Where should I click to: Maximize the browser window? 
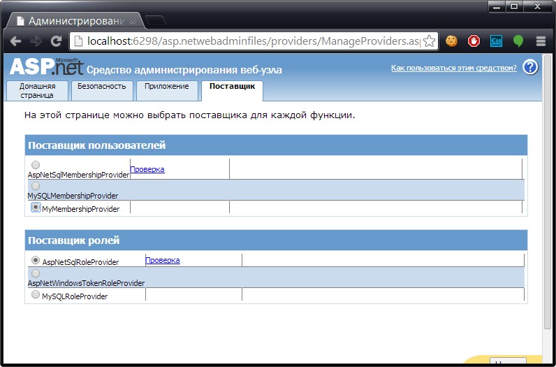coord(514,6)
